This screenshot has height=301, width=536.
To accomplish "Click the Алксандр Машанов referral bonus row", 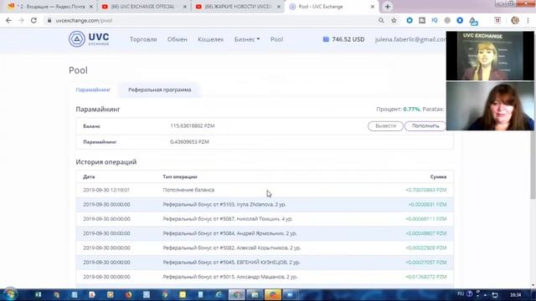I will pyautogui.click(x=265, y=277).
